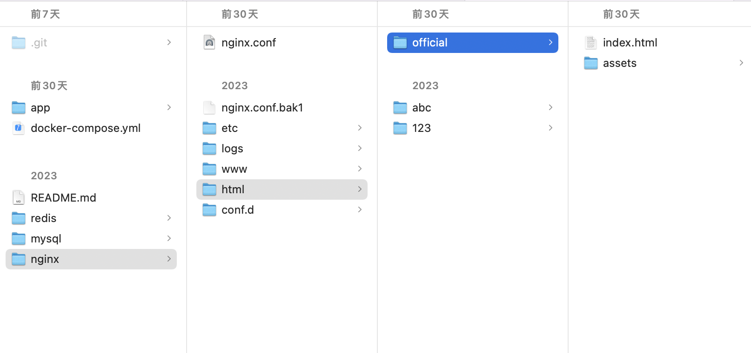This screenshot has height=353, width=751.
Task: Click the .git folder icon
Action: point(18,43)
